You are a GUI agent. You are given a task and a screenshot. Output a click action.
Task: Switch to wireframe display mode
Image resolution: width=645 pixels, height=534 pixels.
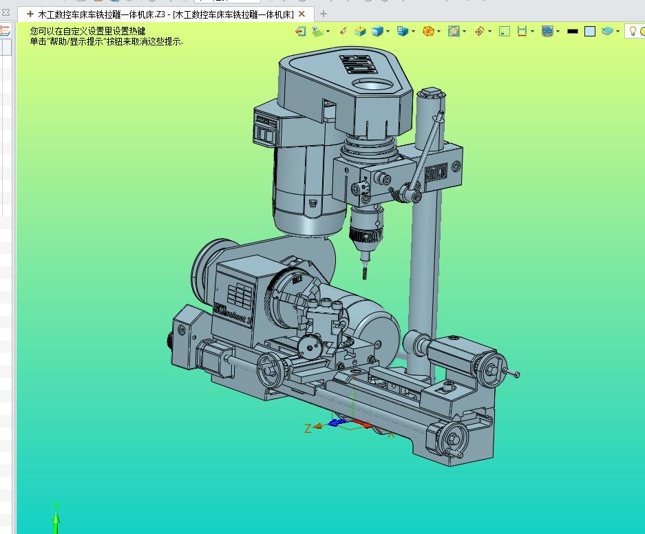(x=360, y=31)
